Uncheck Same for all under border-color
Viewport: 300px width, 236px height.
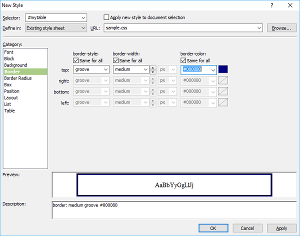[183, 60]
